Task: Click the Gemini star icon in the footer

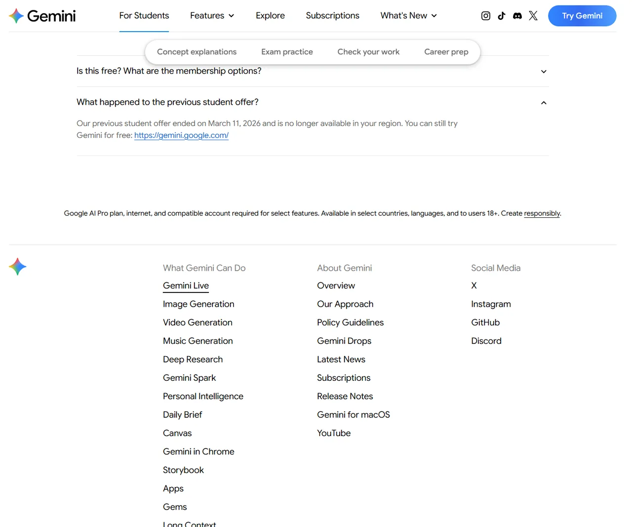Action: tap(18, 267)
